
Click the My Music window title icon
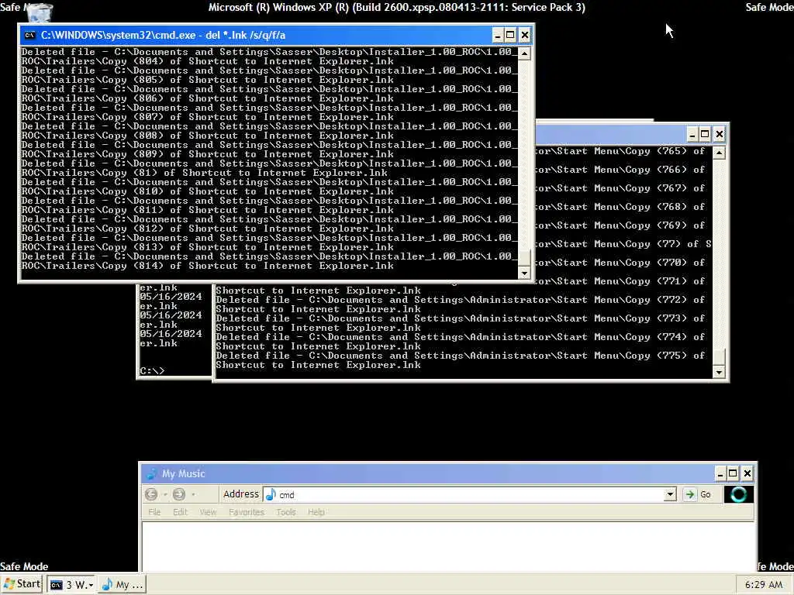(151, 473)
